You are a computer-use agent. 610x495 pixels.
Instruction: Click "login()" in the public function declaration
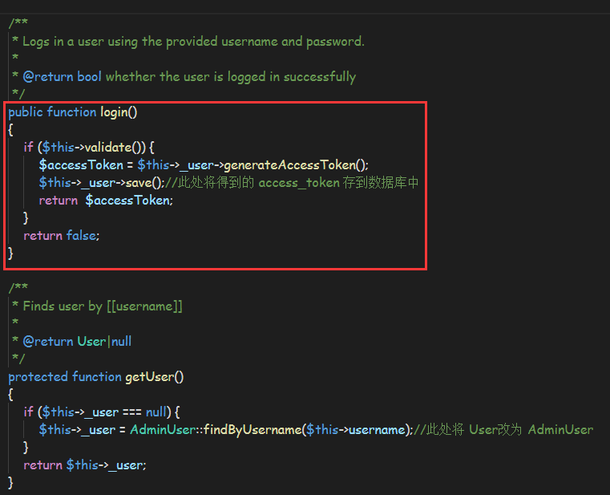click(119, 112)
